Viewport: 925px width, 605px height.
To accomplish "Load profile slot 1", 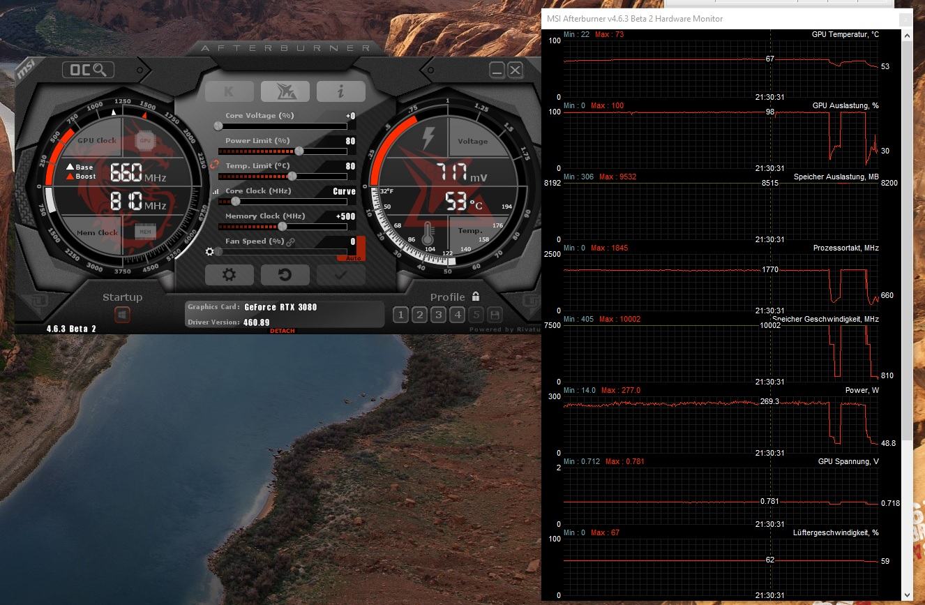I will pos(400,315).
